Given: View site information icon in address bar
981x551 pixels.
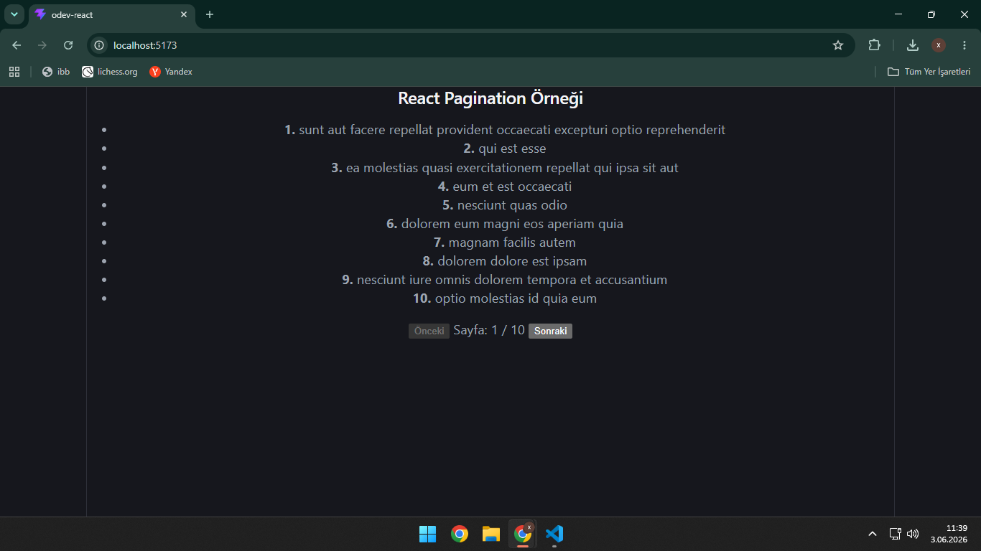Looking at the screenshot, I should pyautogui.click(x=100, y=45).
